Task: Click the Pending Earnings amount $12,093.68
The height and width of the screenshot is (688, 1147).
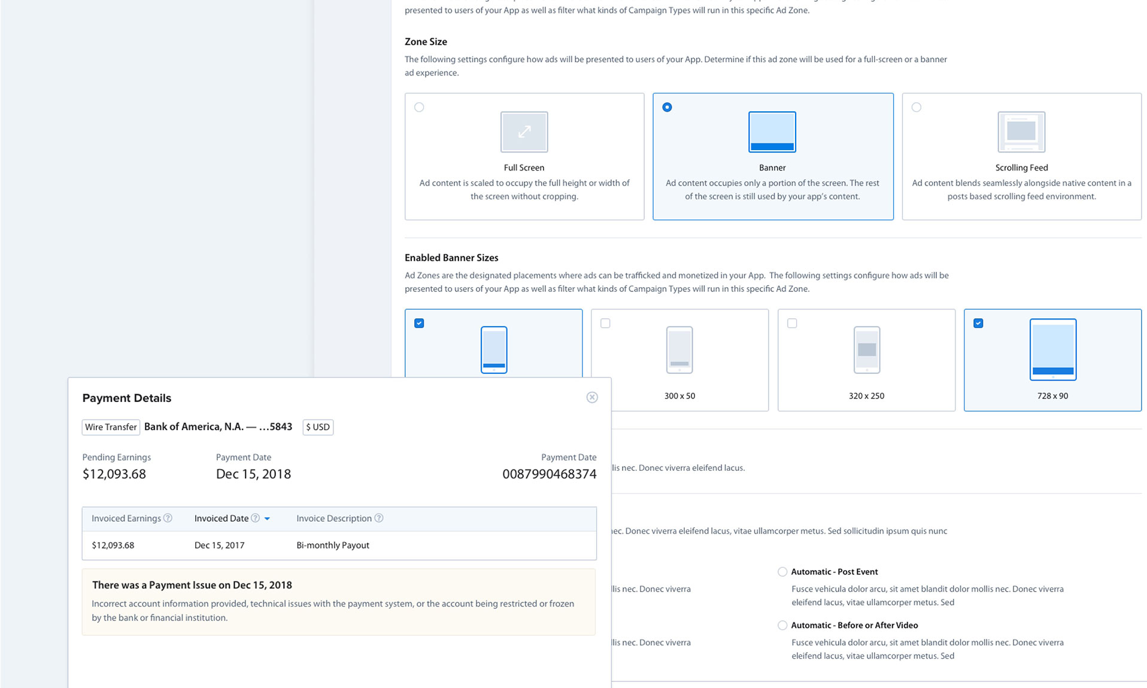Action: click(114, 474)
